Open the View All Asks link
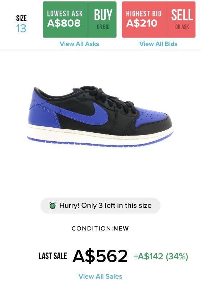Image resolution: width=201 pixels, height=284 pixels. point(80,44)
